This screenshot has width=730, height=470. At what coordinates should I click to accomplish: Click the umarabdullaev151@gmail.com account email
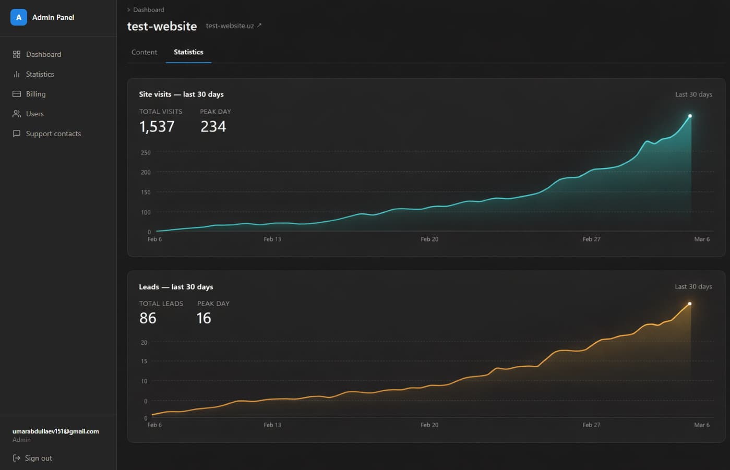(56, 431)
